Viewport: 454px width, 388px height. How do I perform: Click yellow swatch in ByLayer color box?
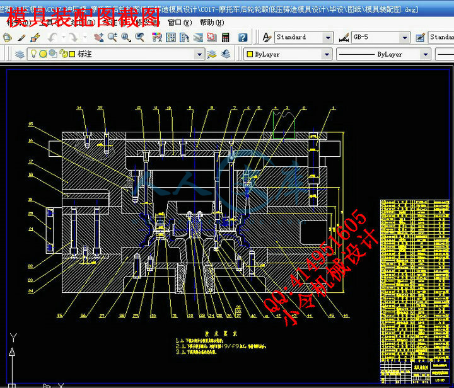(250, 54)
